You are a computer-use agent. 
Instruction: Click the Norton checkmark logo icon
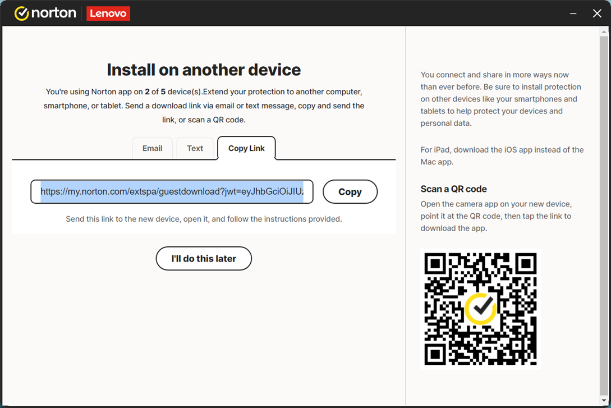pyautogui.click(x=21, y=13)
